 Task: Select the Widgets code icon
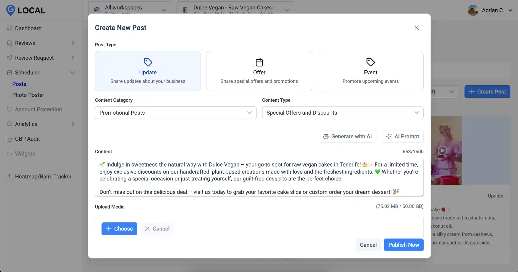(x=10, y=154)
